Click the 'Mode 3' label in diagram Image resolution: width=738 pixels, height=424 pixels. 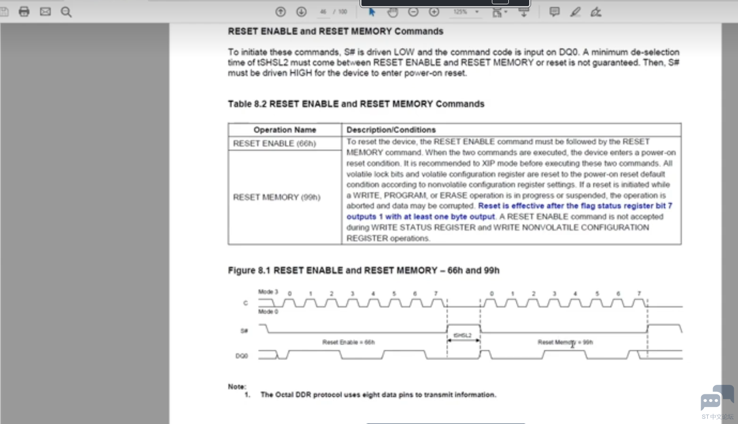(268, 292)
